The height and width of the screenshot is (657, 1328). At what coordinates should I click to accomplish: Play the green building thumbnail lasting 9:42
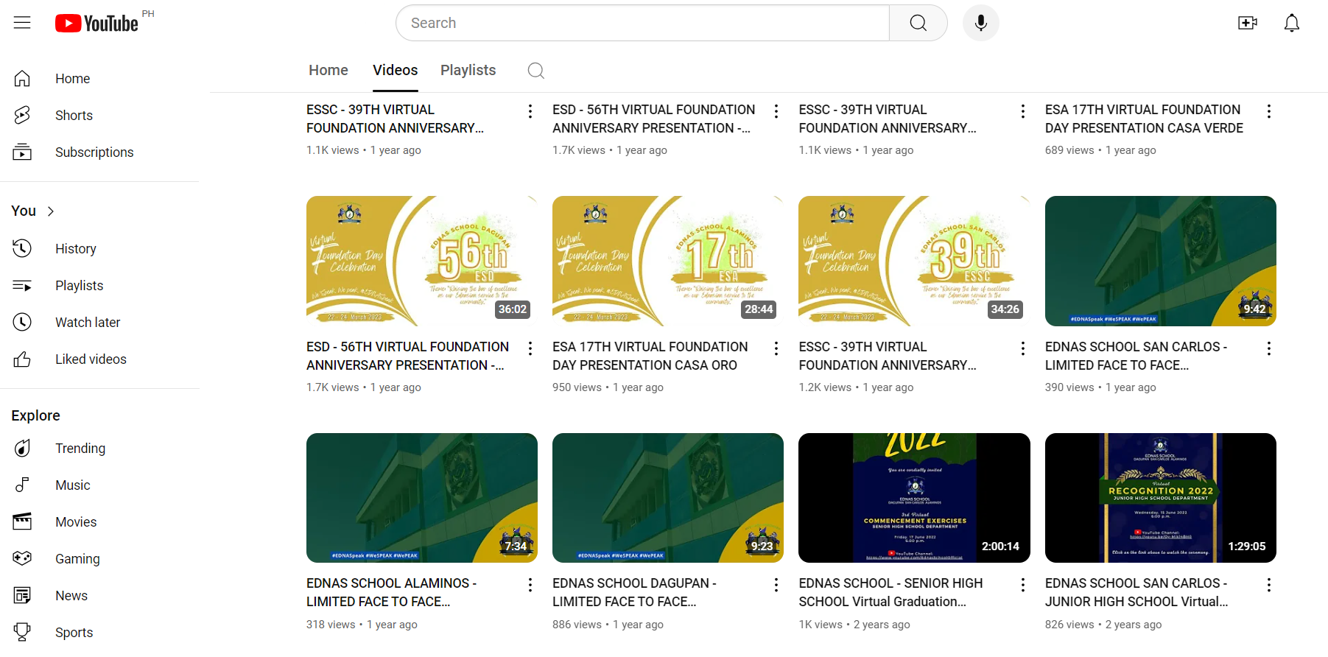point(1161,261)
